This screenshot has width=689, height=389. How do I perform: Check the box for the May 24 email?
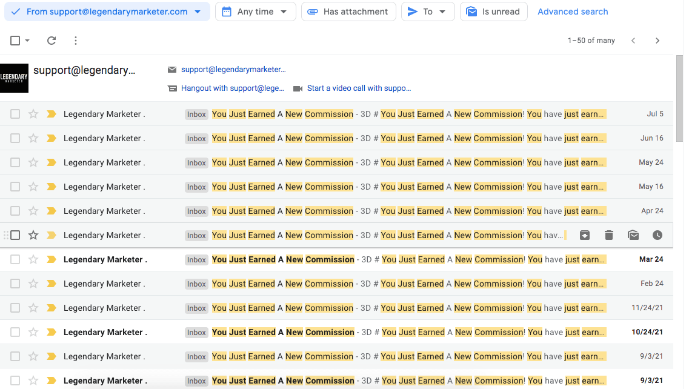click(15, 162)
